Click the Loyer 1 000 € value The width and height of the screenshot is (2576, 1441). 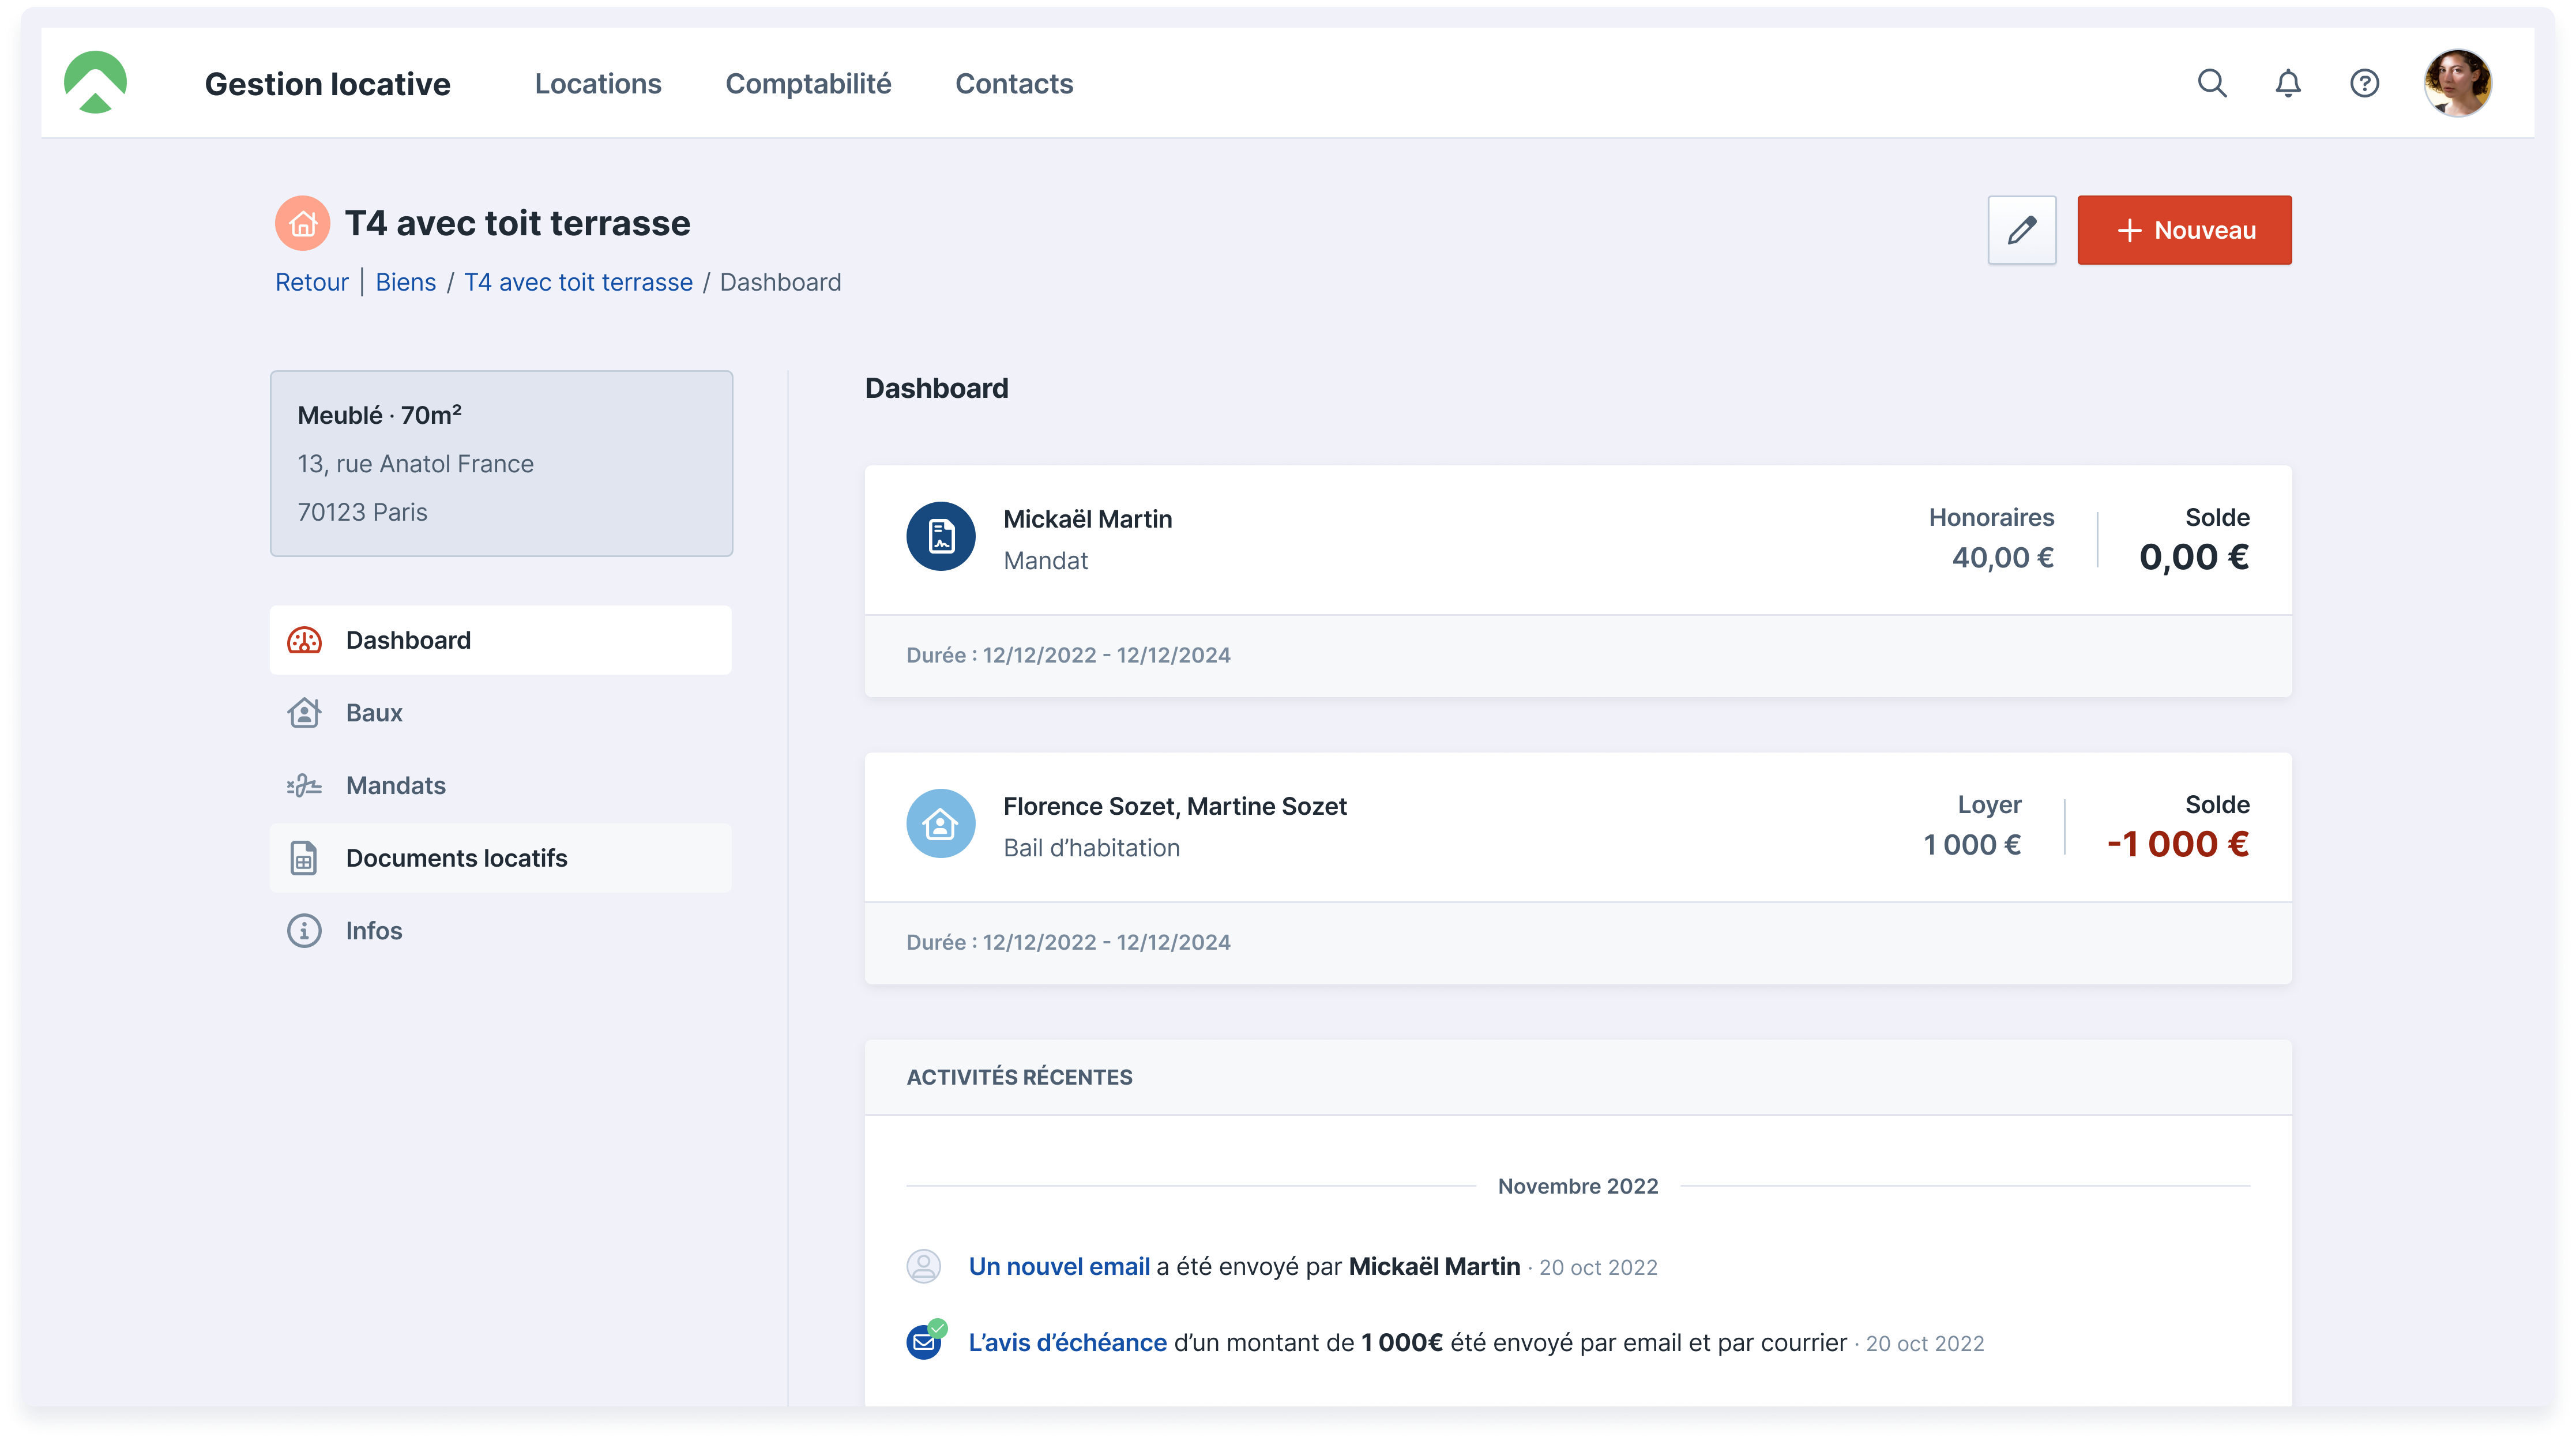point(1972,845)
